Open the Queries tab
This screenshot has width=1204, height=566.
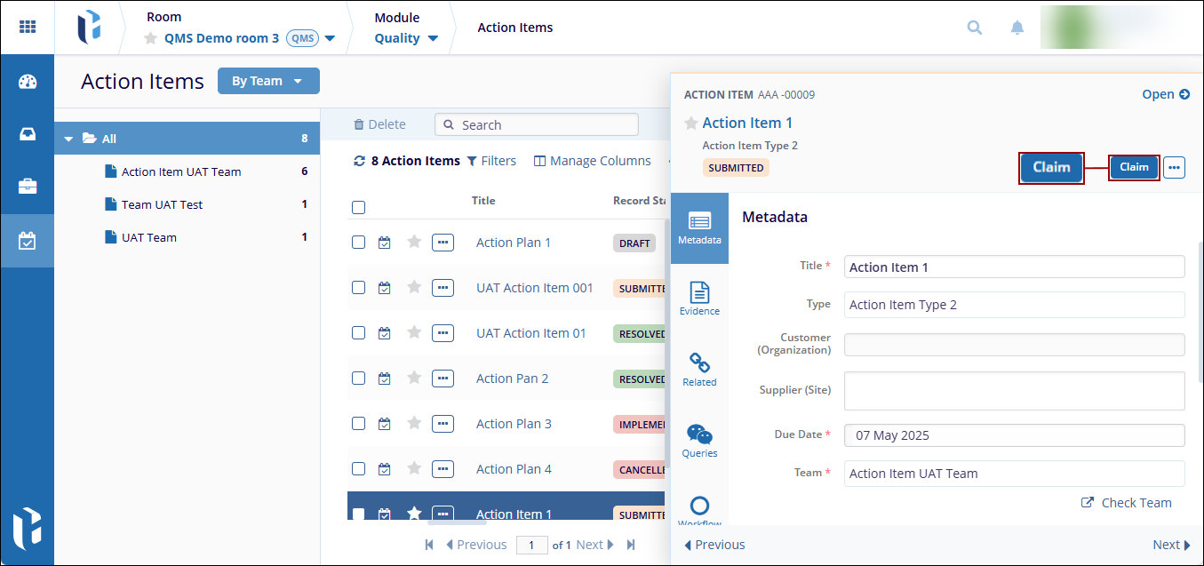click(699, 441)
